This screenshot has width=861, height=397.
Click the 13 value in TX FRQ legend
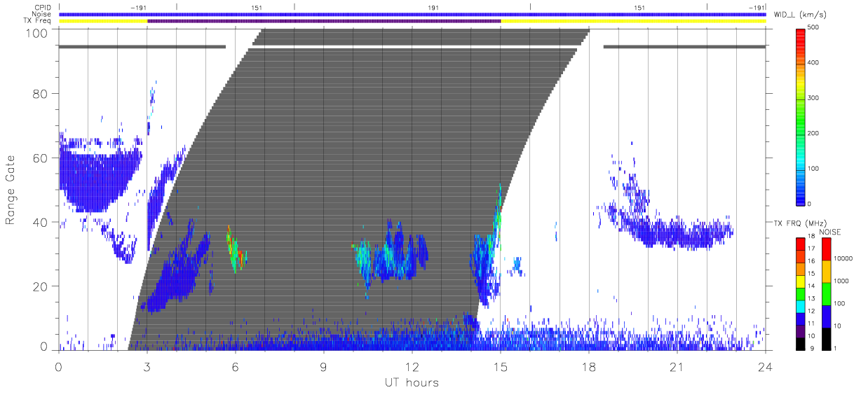pos(812,298)
